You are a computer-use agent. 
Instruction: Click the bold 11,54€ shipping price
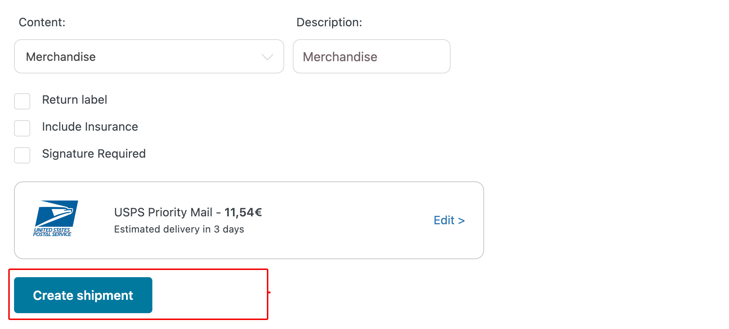pos(243,212)
